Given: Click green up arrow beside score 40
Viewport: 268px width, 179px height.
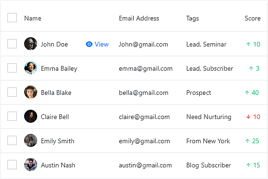Looking at the screenshot, I should (247, 93).
